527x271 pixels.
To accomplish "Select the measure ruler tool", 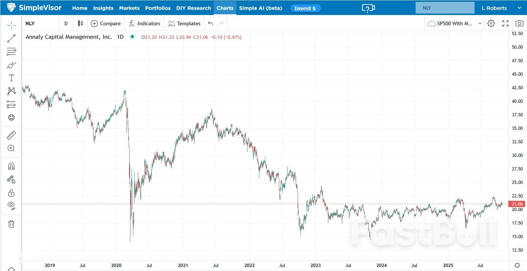I will tap(11, 135).
